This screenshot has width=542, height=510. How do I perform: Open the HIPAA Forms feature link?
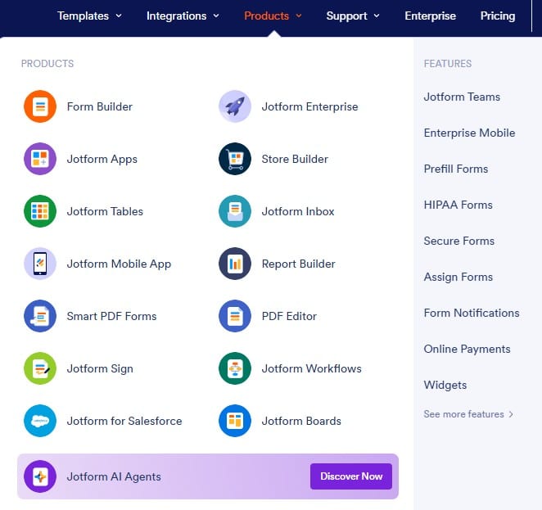click(x=458, y=205)
